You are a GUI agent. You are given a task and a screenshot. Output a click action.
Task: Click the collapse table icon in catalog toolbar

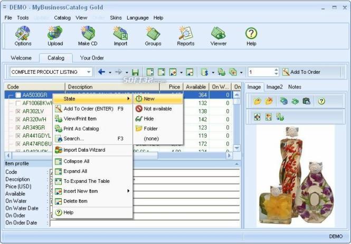(x=150, y=72)
